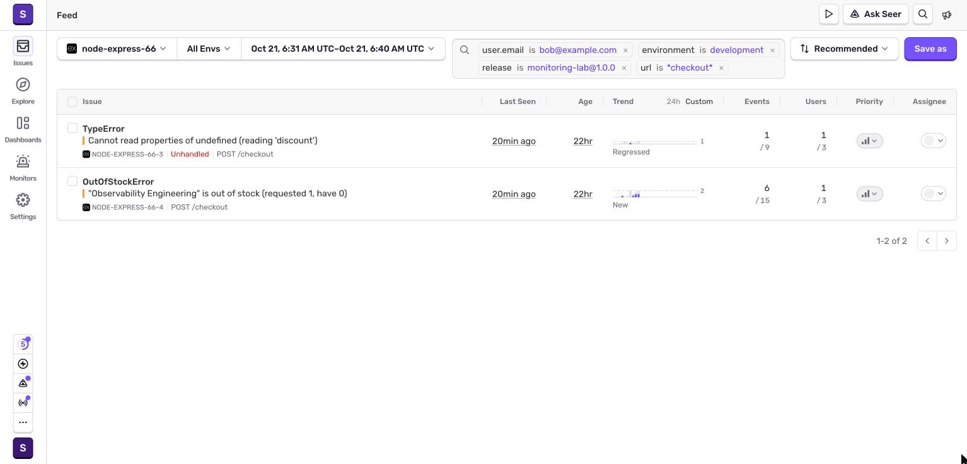Click the TypeError trend graph
This screenshot has width=967, height=464.
pos(655,141)
